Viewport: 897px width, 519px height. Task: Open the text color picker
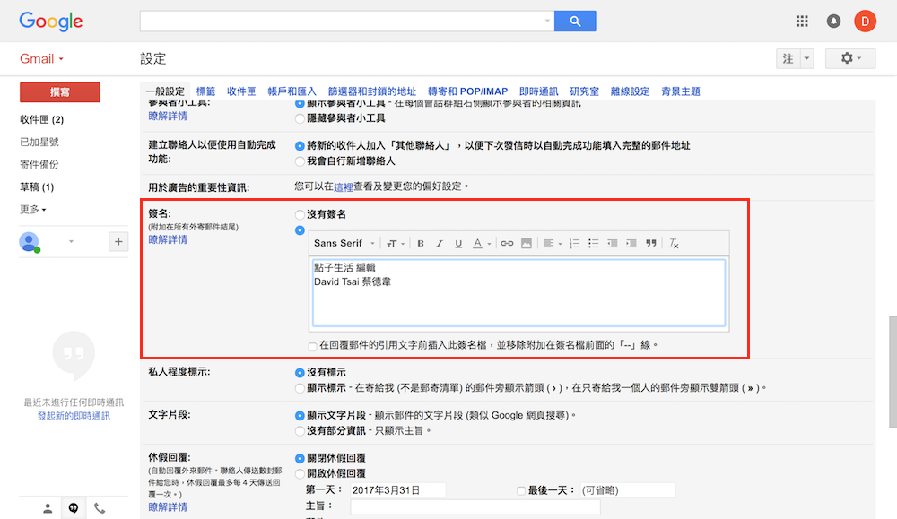click(x=482, y=244)
